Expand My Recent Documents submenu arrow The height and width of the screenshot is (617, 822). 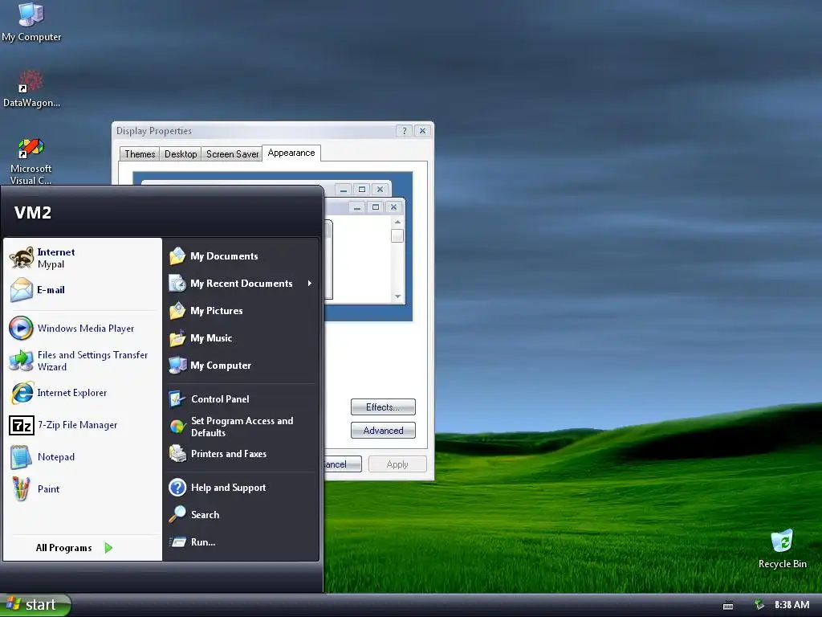coord(310,284)
